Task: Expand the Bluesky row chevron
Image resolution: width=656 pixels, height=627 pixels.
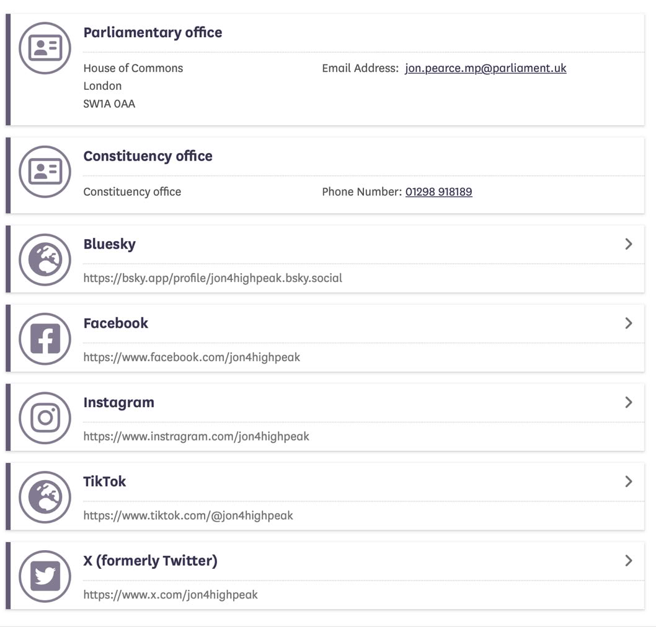Action: [628, 244]
